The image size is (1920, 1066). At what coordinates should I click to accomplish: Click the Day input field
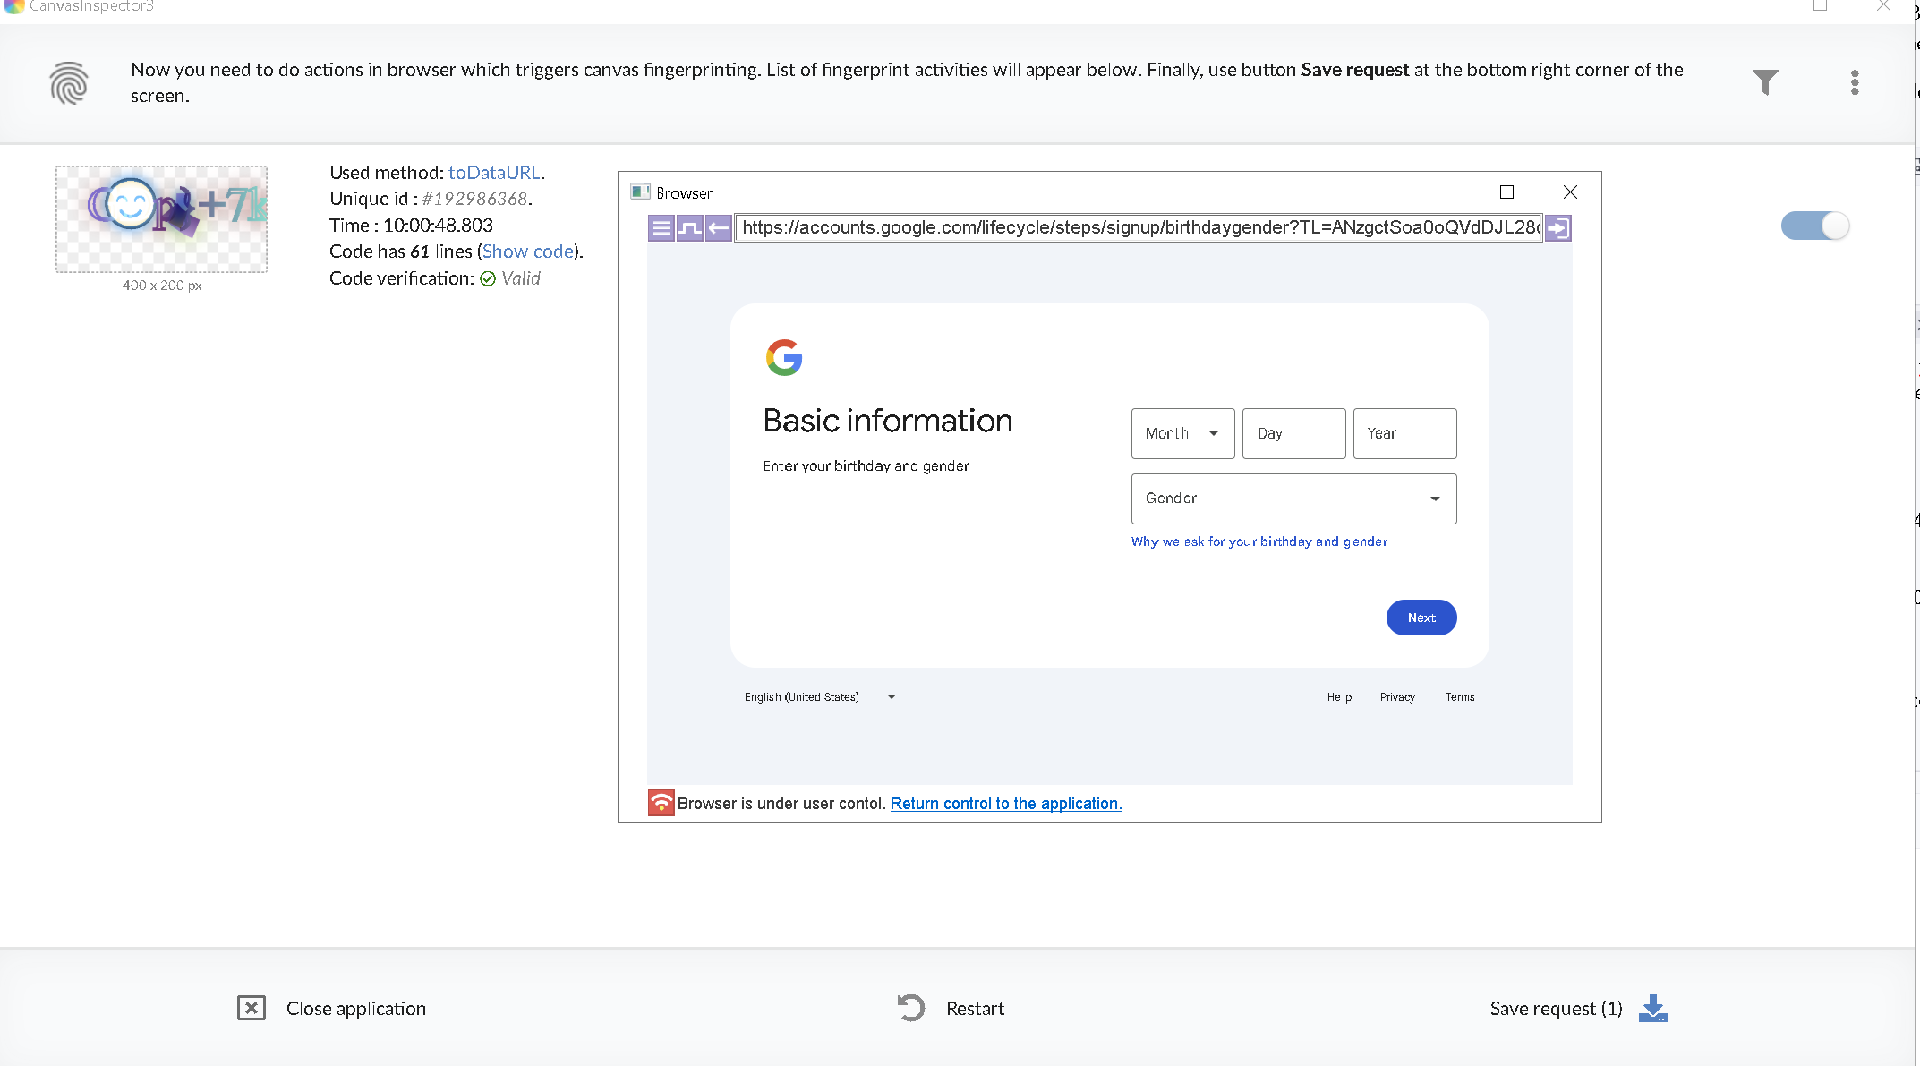tap(1293, 433)
